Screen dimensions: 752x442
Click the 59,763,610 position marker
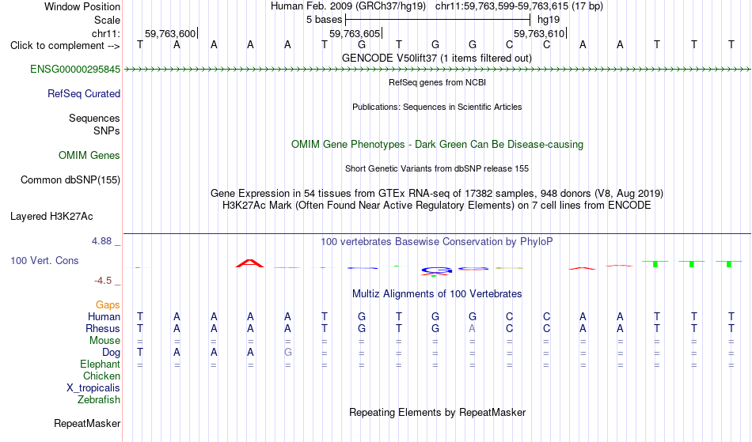539,33
